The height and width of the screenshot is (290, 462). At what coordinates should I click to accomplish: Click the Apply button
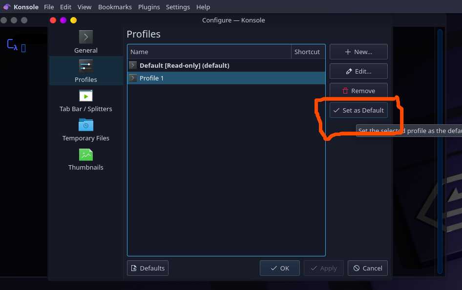[323, 268]
